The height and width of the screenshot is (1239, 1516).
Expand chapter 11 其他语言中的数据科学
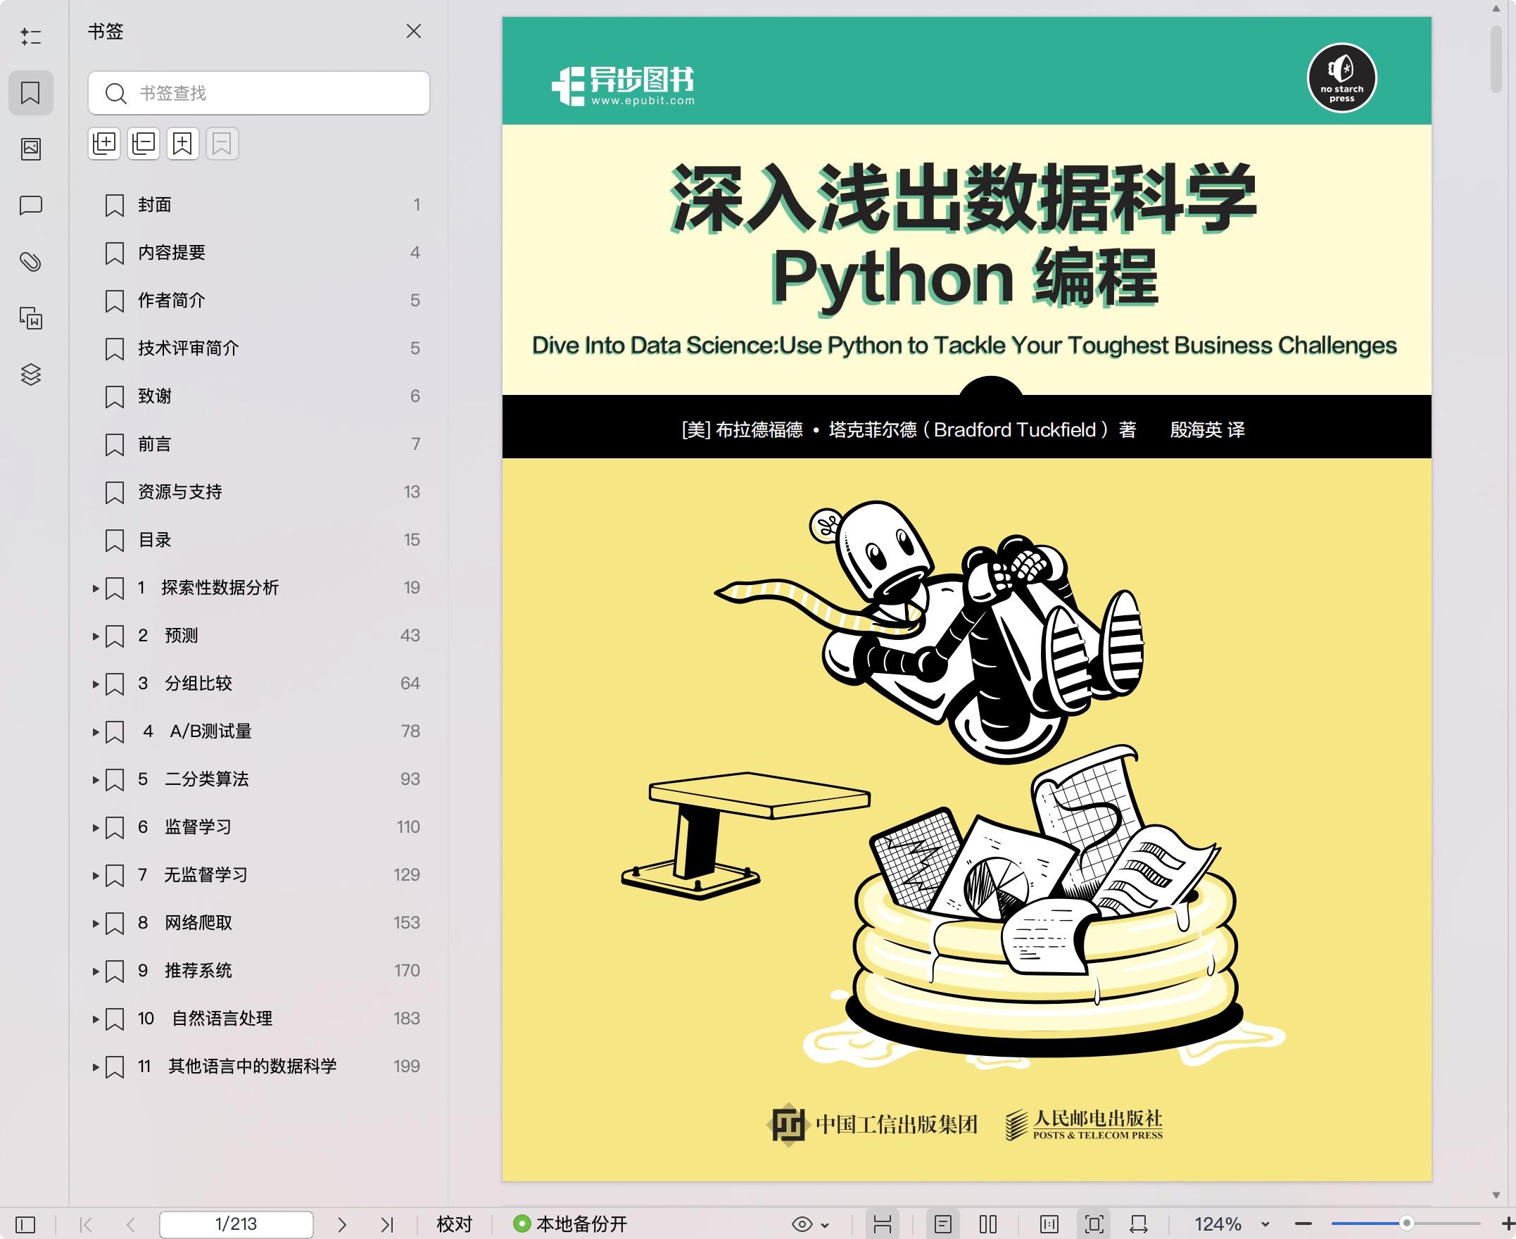(96, 1067)
